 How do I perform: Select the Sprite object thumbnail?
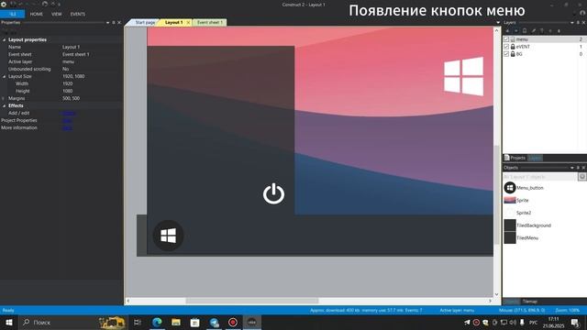tap(510, 200)
